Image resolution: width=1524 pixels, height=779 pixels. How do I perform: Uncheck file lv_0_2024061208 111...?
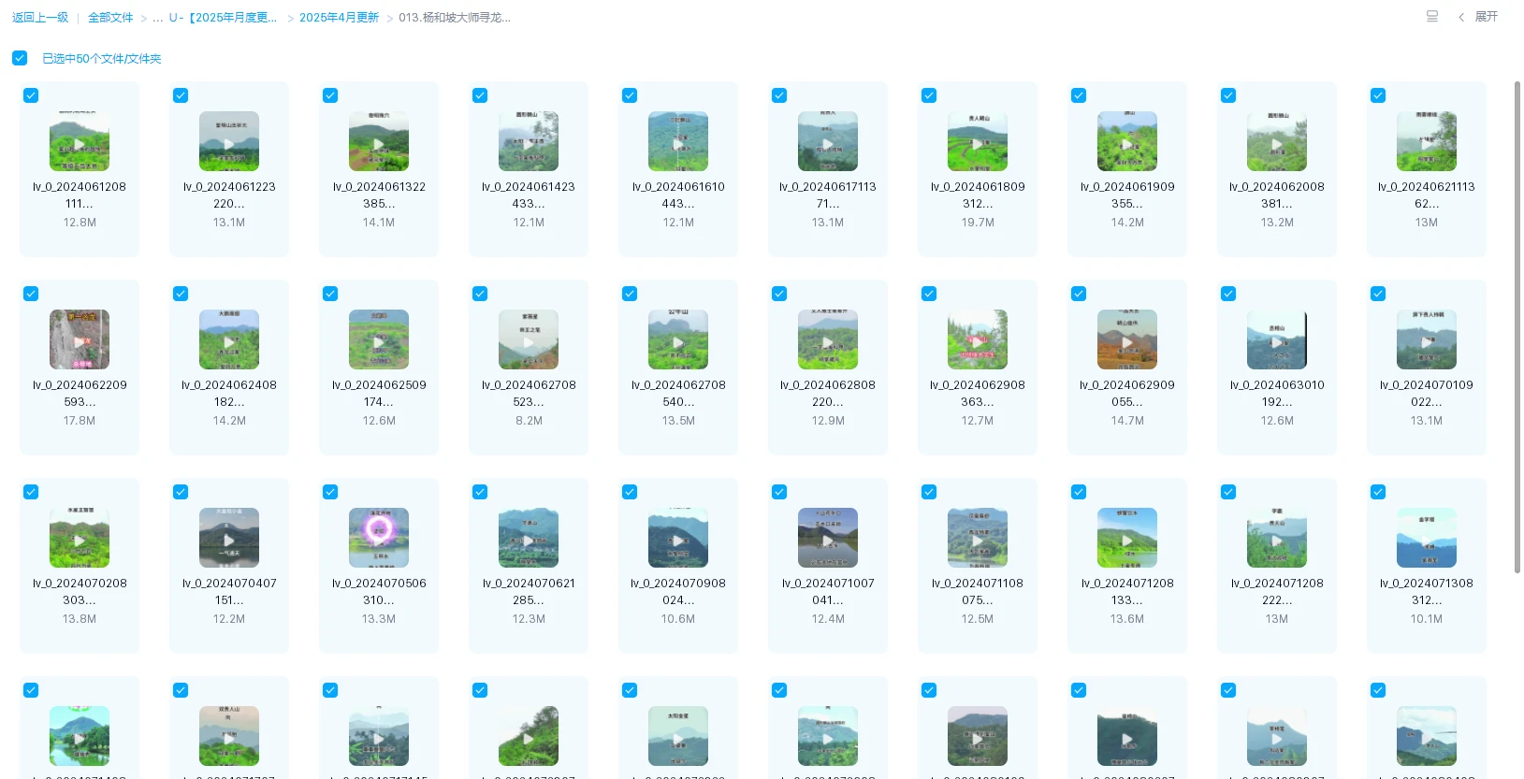pos(31,95)
